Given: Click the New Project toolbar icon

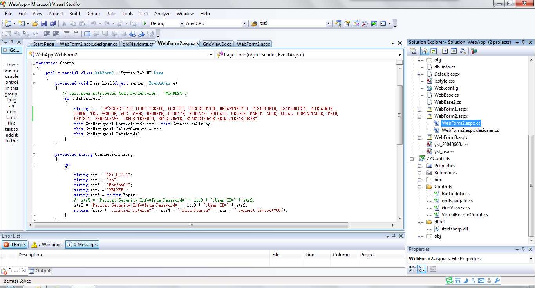Looking at the screenshot, I should pyautogui.click(x=8, y=23).
